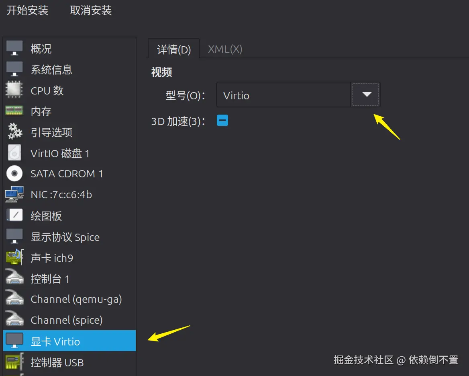Select the Channel (qemu-ga) entry text
469x376 pixels.
[76, 299]
